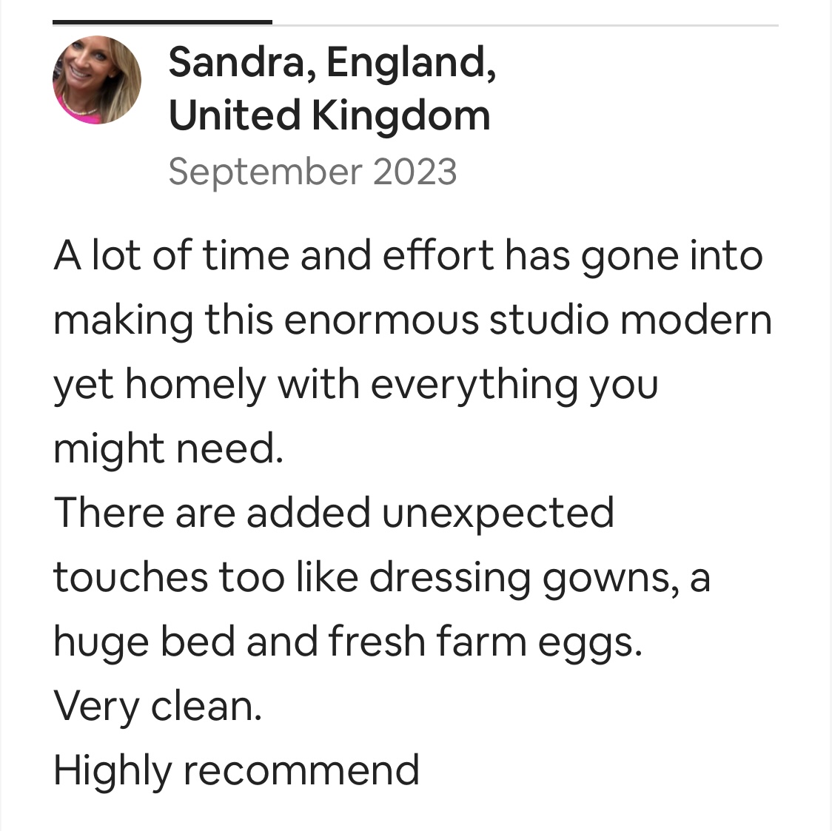832x831 pixels.
Task: Click the sentence 'Very clean.'
Action: point(158,707)
